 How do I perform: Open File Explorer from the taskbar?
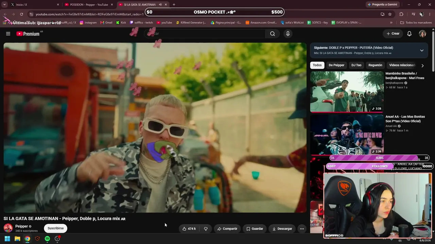pos(17,239)
